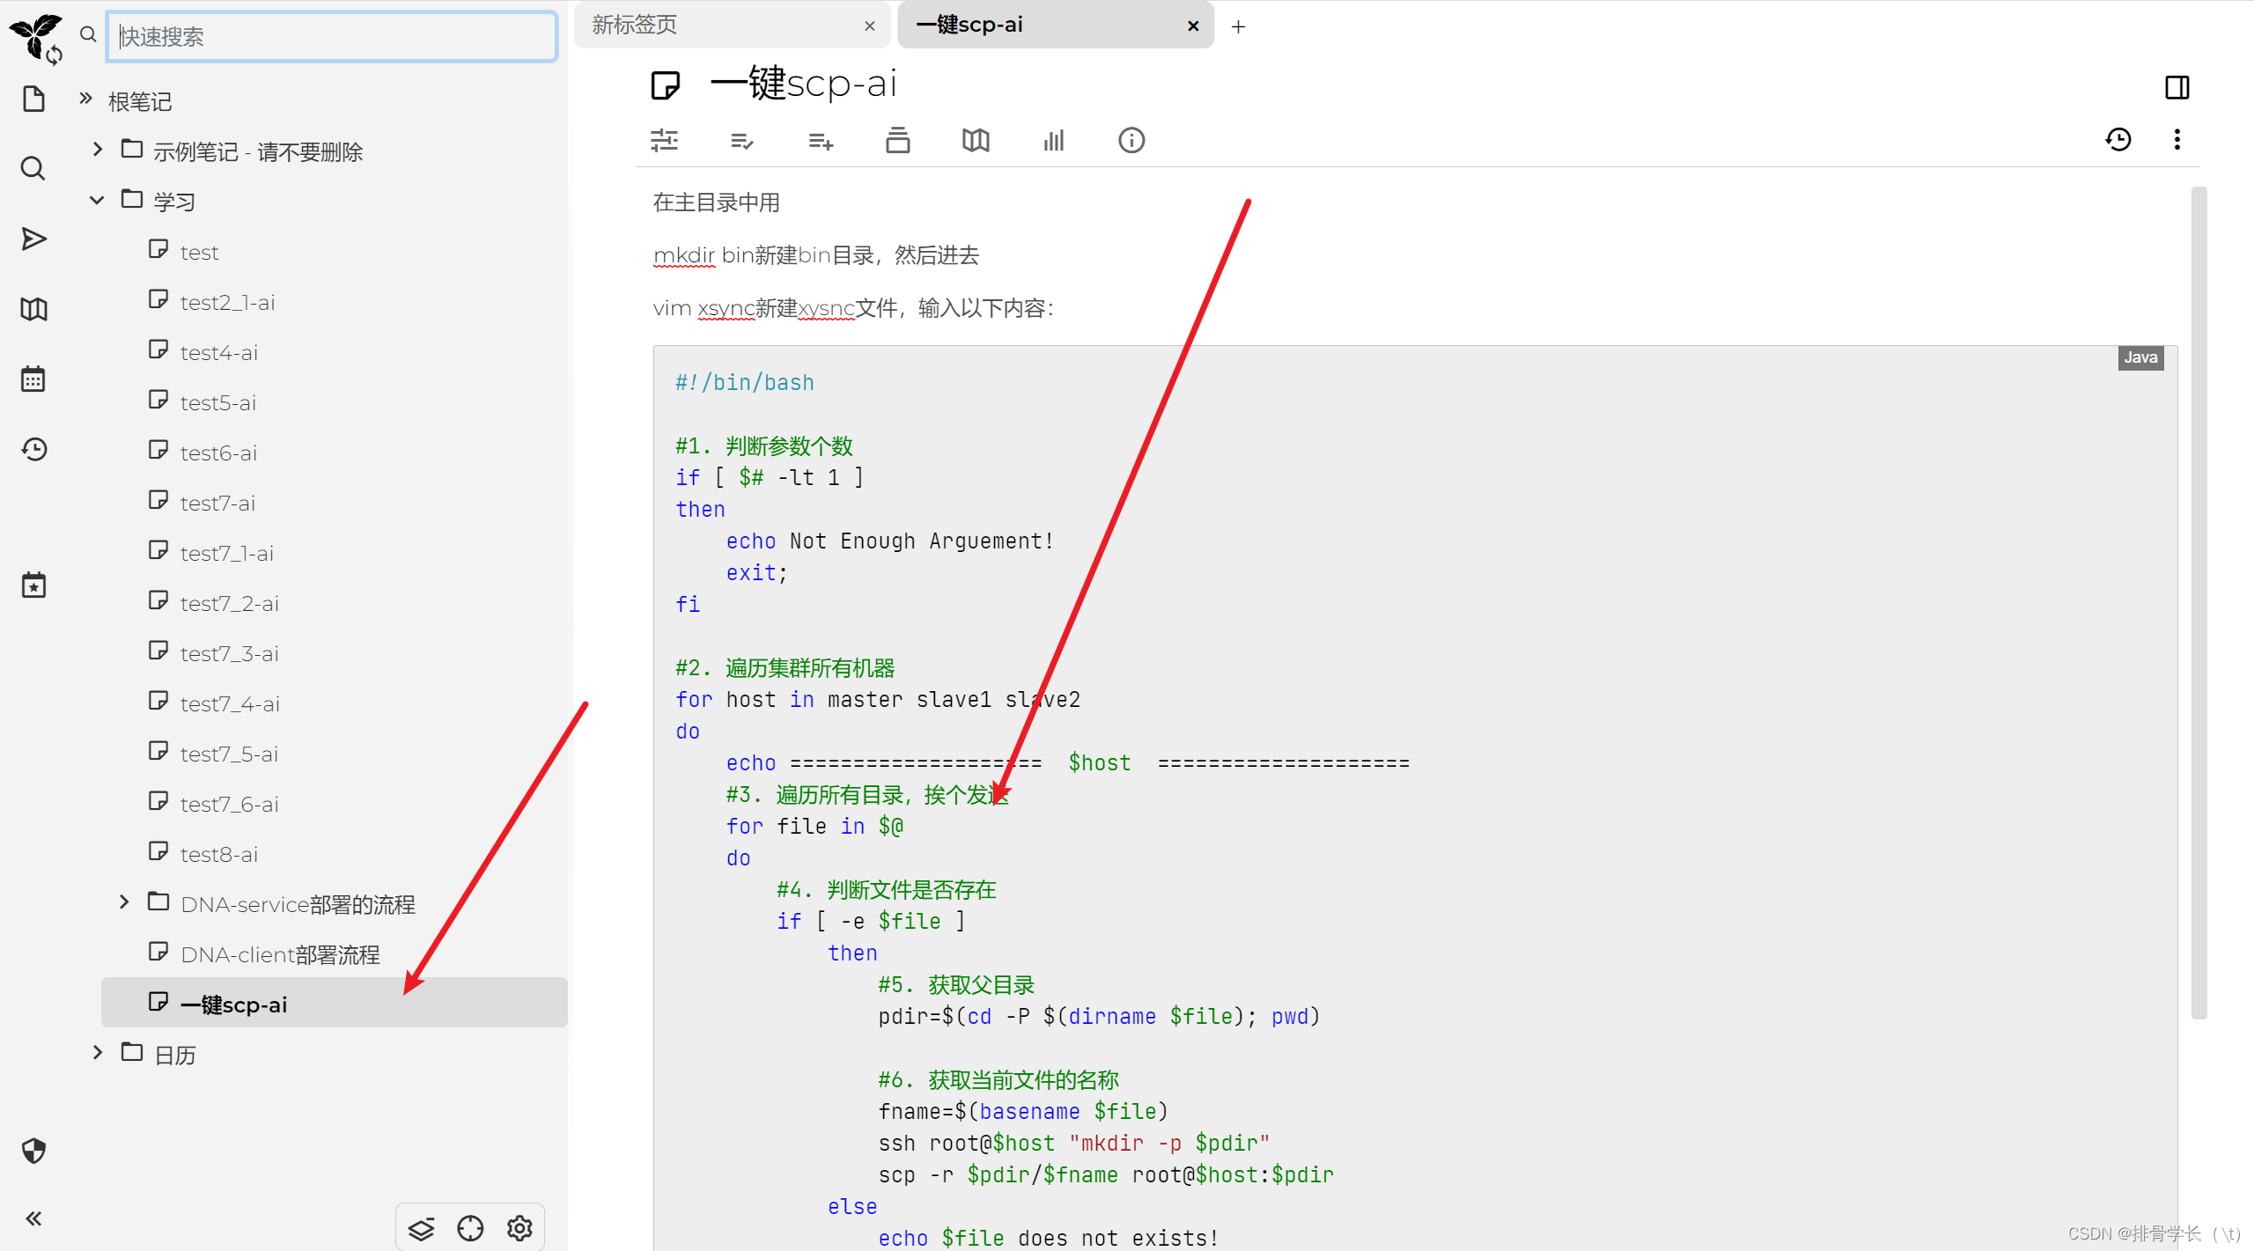Click the protected session shield icon

(x=33, y=1151)
